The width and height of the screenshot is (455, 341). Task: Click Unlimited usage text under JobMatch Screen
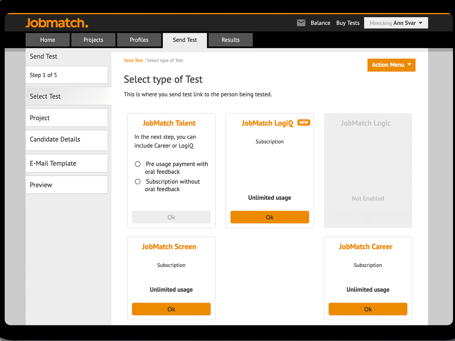pos(171,290)
